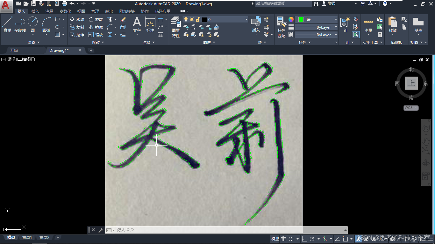
Task: Select the 直线 (Line) tool
Action: pyautogui.click(x=7, y=24)
